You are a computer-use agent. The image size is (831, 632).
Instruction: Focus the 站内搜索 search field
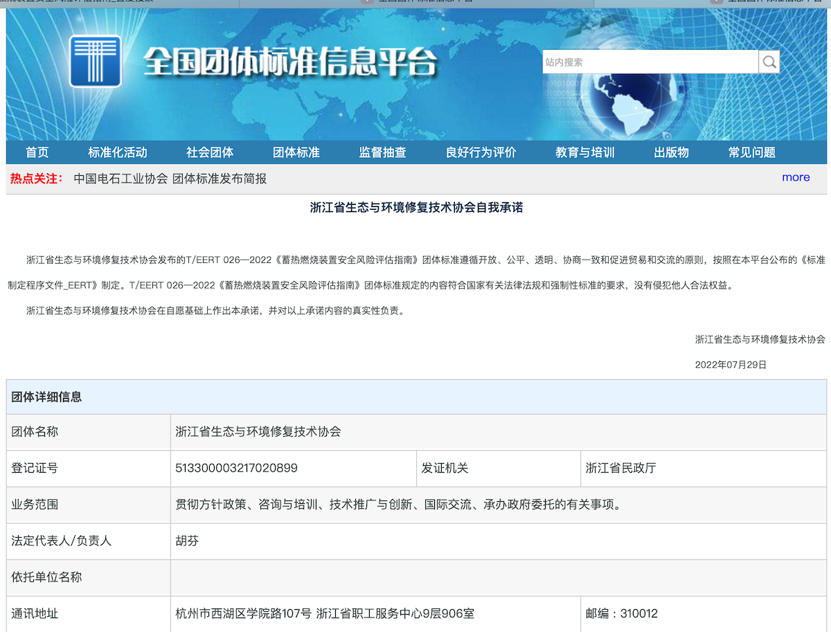coord(650,62)
